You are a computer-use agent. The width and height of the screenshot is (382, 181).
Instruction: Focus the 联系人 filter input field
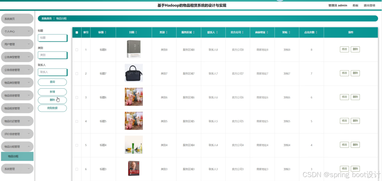click(x=52, y=72)
